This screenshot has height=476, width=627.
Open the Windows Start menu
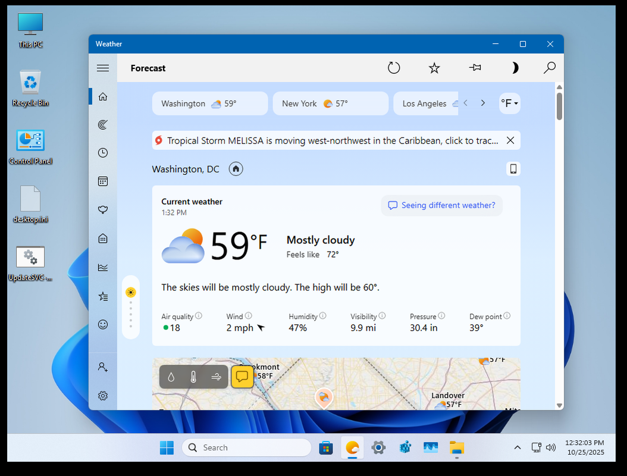click(167, 447)
